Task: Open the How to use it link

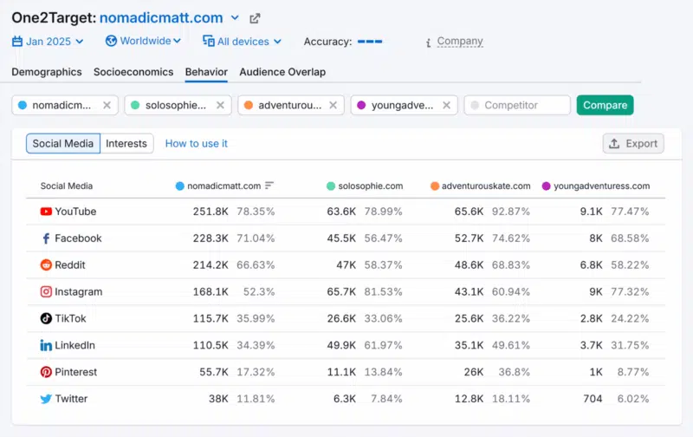Action: [x=197, y=144]
